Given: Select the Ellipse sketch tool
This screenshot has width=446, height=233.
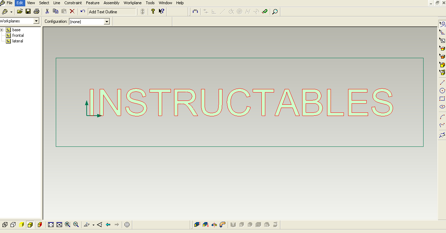Looking at the screenshot, I should point(442,107).
